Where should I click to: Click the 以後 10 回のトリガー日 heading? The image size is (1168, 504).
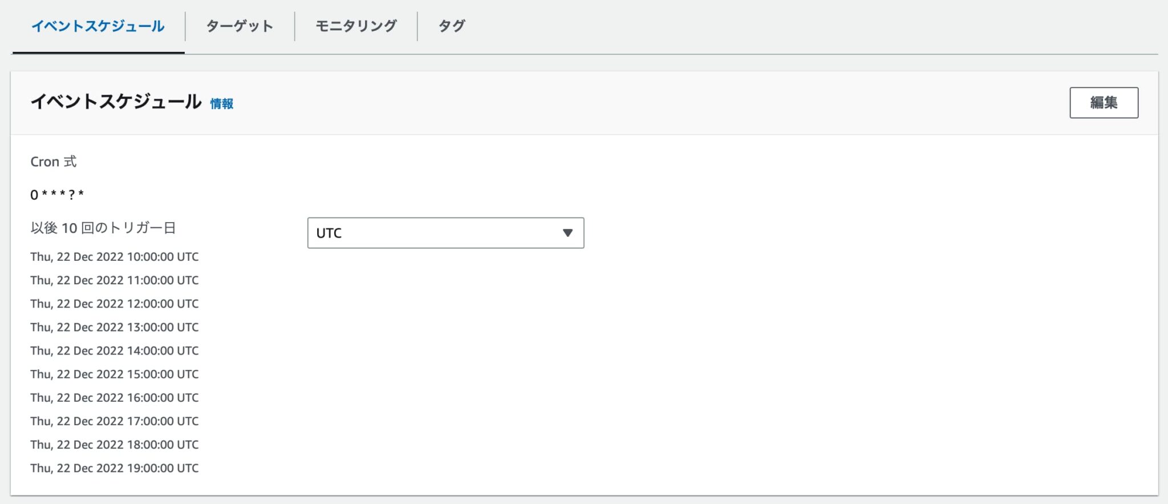[104, 227]
